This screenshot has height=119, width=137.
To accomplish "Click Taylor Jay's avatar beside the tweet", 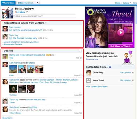I will [x=5, y=101].
